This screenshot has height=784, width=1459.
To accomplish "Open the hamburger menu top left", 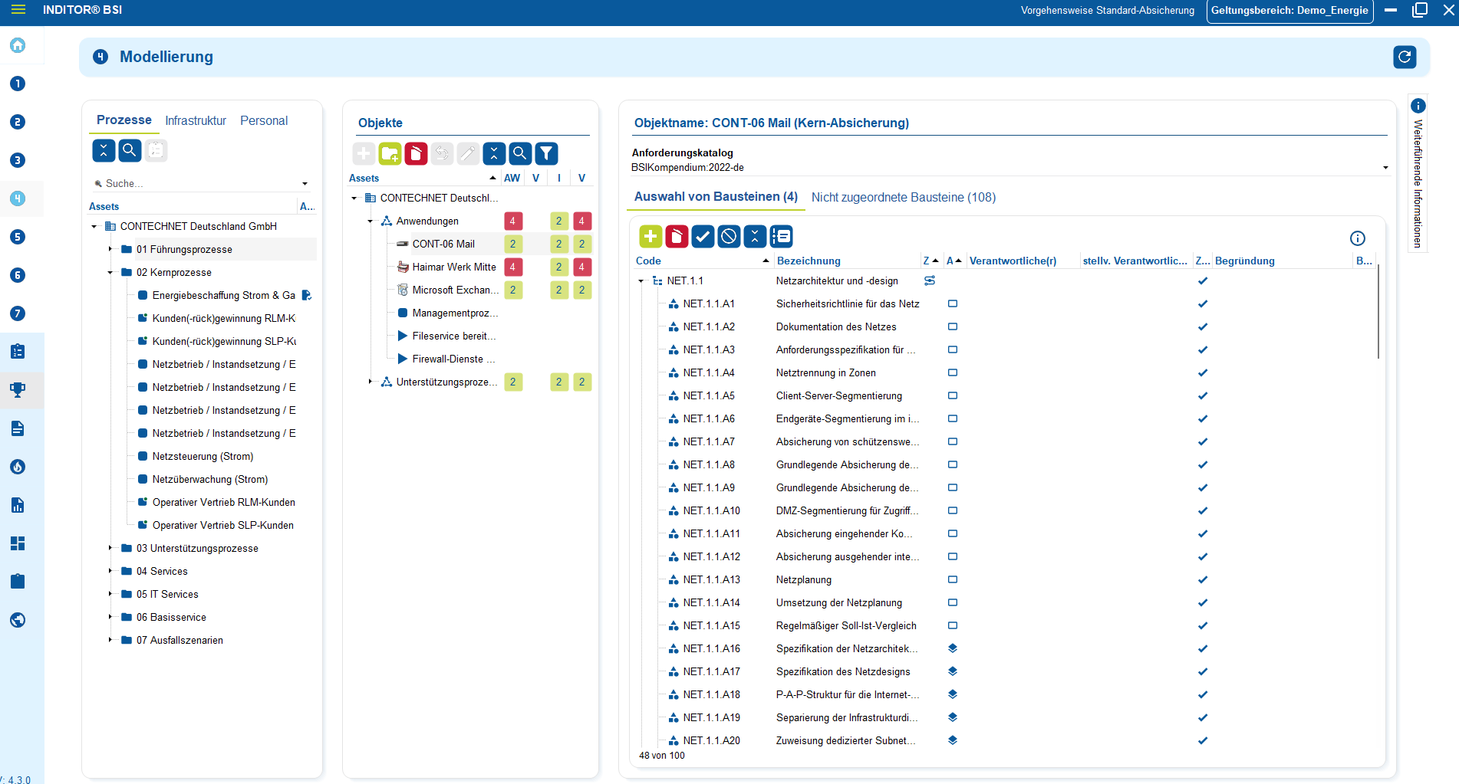I will 20,11.
